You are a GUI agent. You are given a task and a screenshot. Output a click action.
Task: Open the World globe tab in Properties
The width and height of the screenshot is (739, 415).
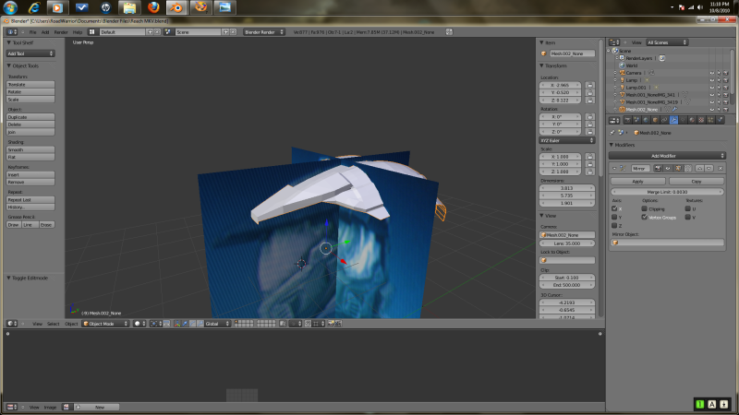(646, 121)
